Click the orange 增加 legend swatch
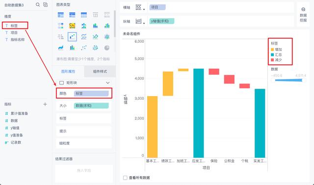The image size is (314, 185). pos(272,50)
